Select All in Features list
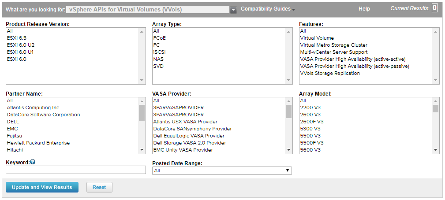The image size is (445, 200). click(366, 31)
